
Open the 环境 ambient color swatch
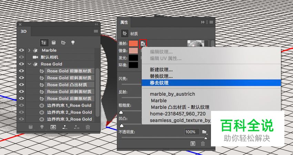pyautogui.click(x=133, y=65)
